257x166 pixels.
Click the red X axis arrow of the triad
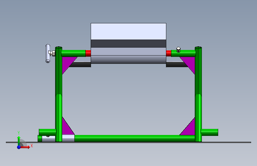click(25, 147)
